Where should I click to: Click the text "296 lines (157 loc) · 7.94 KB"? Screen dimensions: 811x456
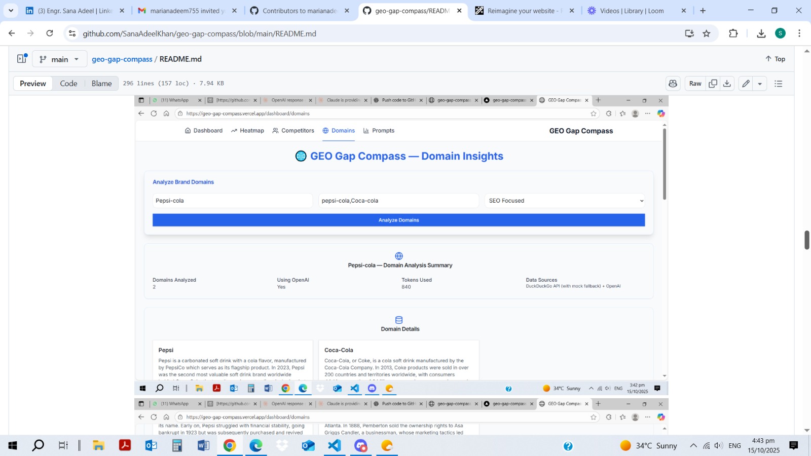tap(173, 83)
